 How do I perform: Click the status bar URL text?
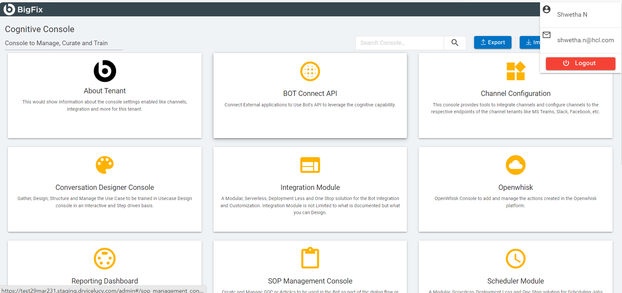(x=102, y=290)
